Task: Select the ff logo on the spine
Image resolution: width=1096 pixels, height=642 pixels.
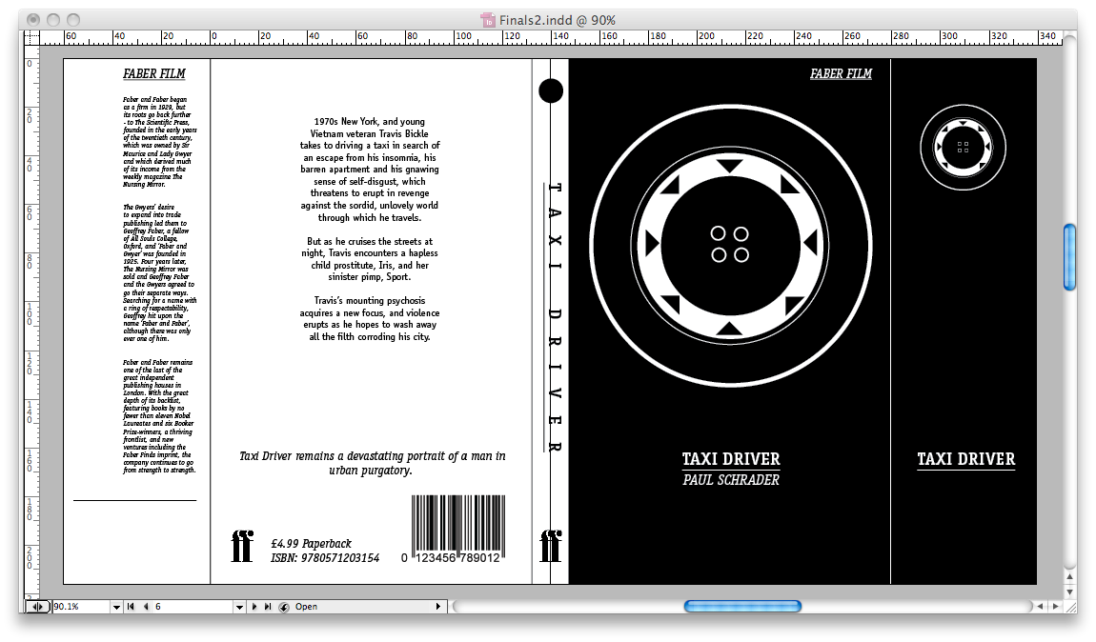Action: [551, 546]
